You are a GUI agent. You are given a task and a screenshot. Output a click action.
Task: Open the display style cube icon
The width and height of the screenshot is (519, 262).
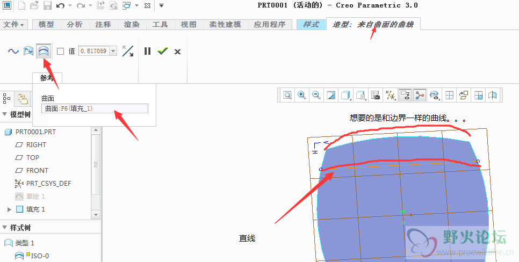point(345,96)
